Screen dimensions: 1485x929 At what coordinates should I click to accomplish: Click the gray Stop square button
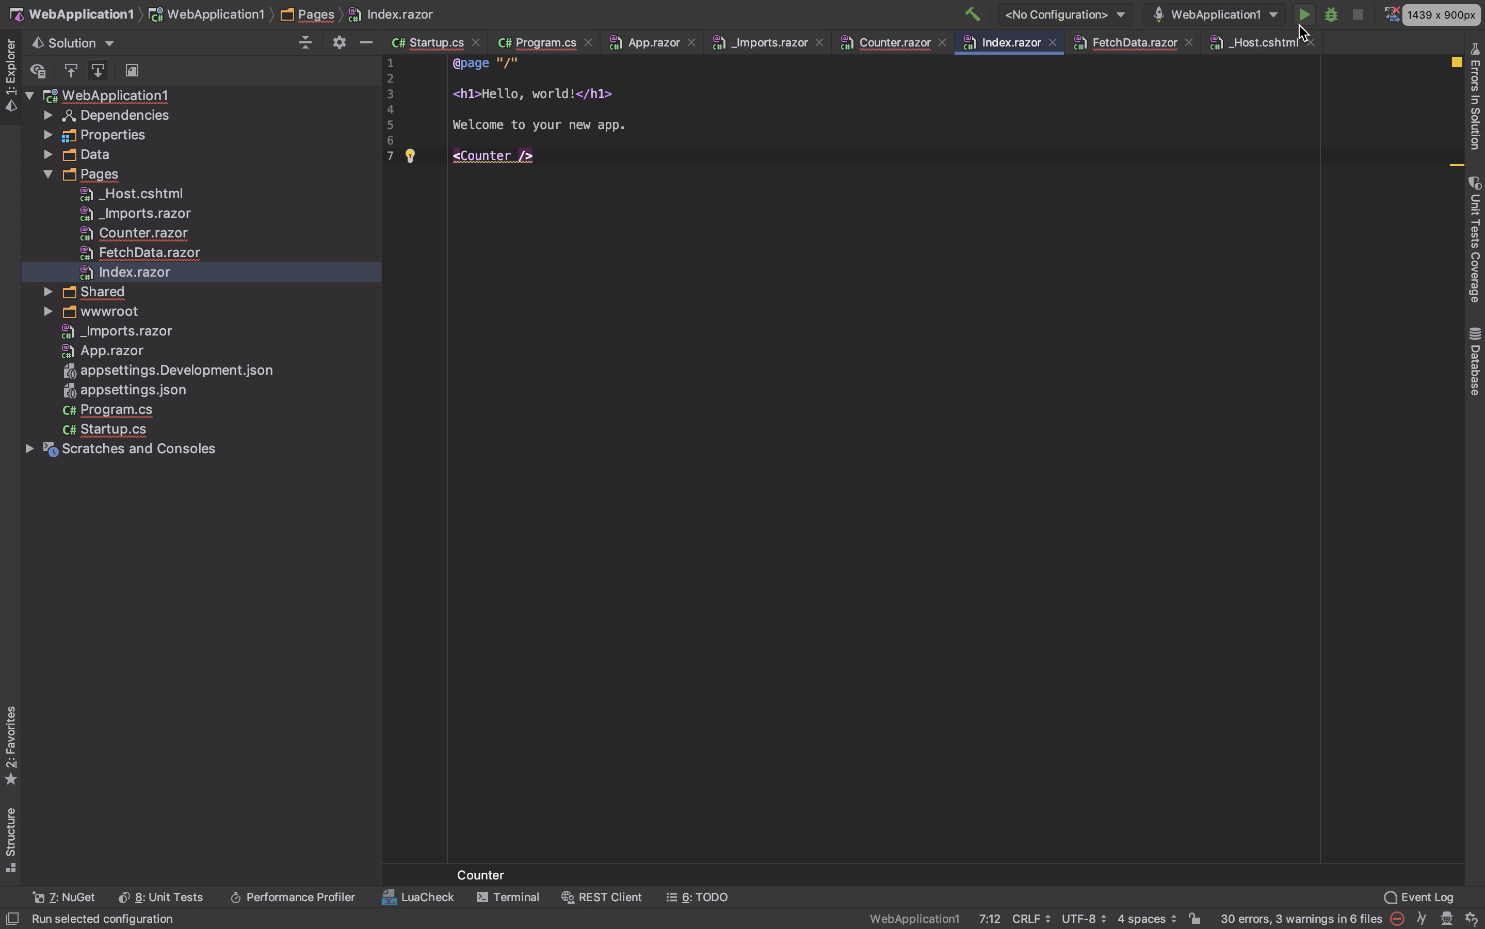[1358, 14]
